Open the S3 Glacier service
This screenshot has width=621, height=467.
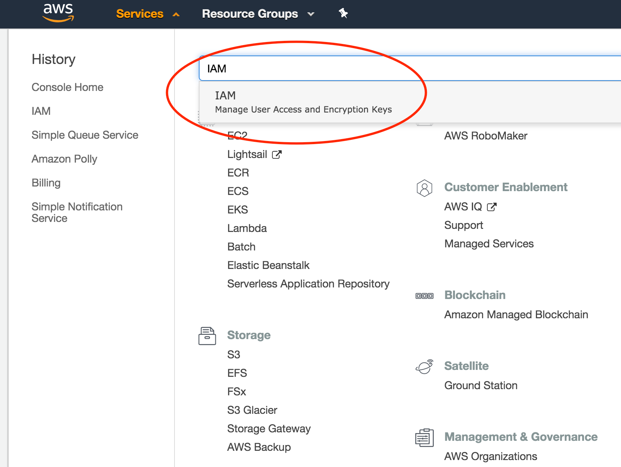pyautogui.click(x=252, y=410)
